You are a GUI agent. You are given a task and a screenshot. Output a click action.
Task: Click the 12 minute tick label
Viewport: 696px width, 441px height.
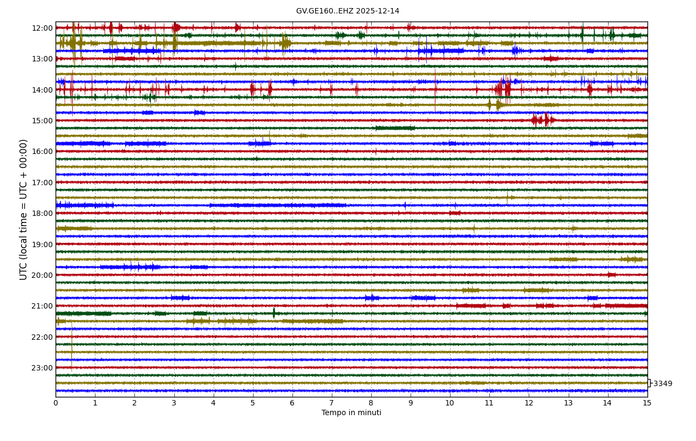pyautogui.click(x=528, y=403)
